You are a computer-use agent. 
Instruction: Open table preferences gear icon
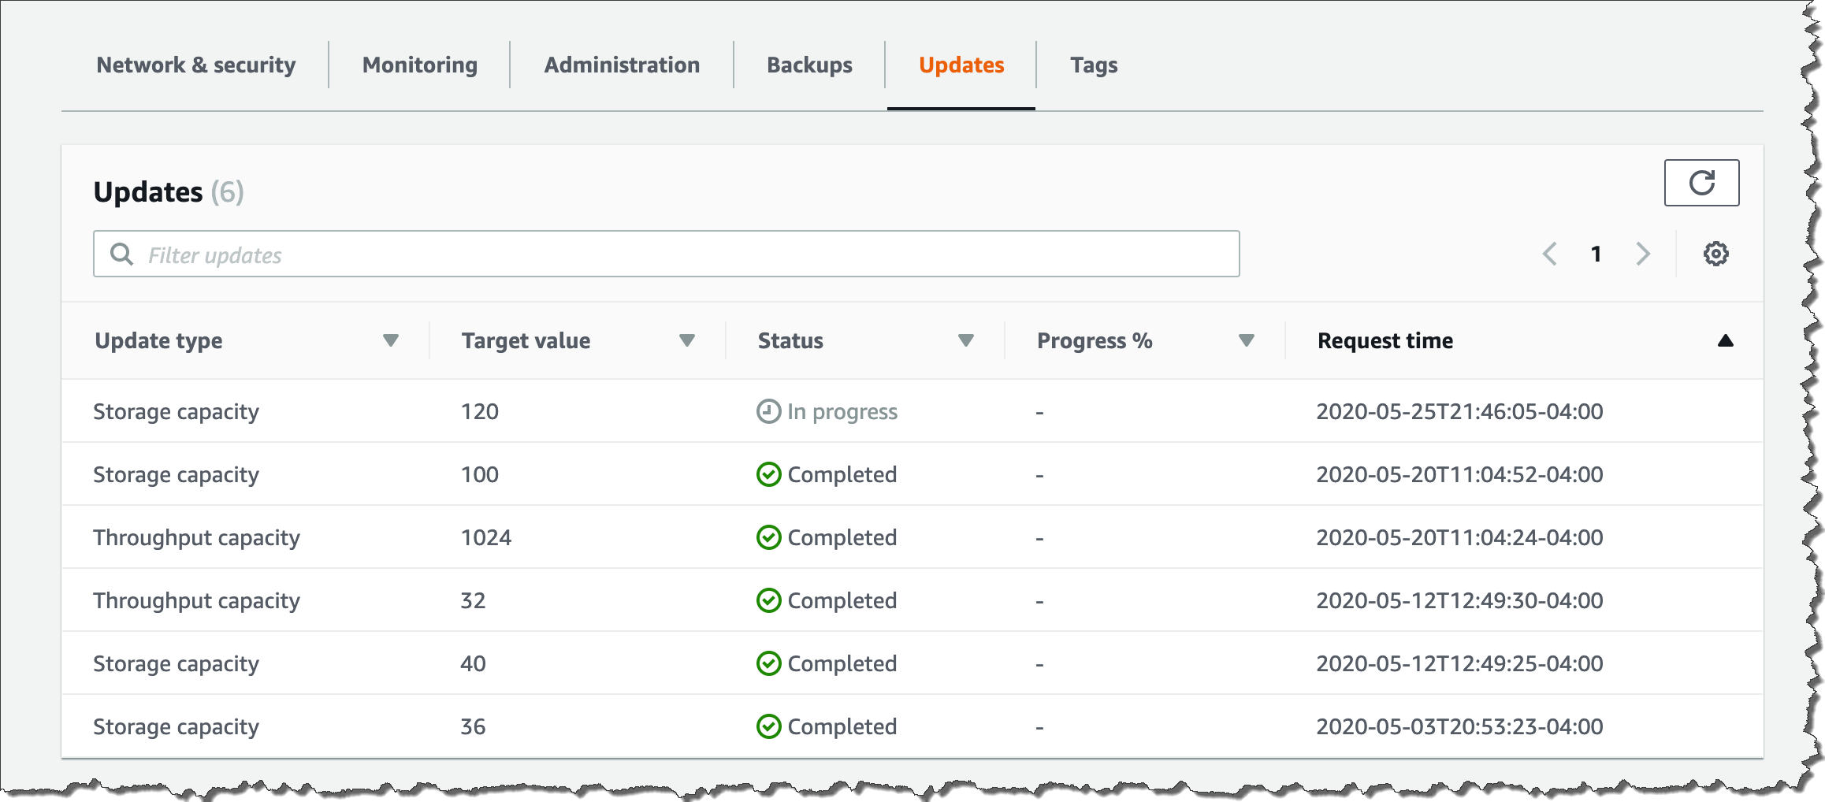(1715, 254)
